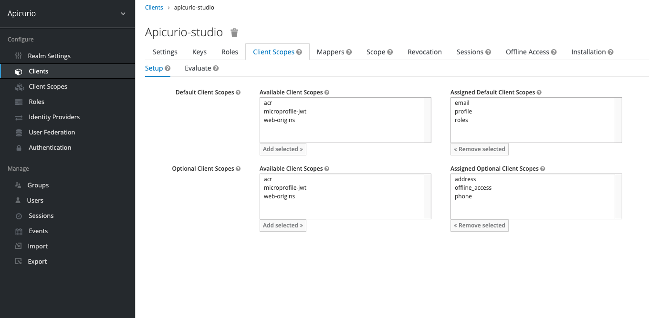Screen dimensions: 649x318
Task: Click the Sessions clock icon
Action: click(x=19, y=216)
